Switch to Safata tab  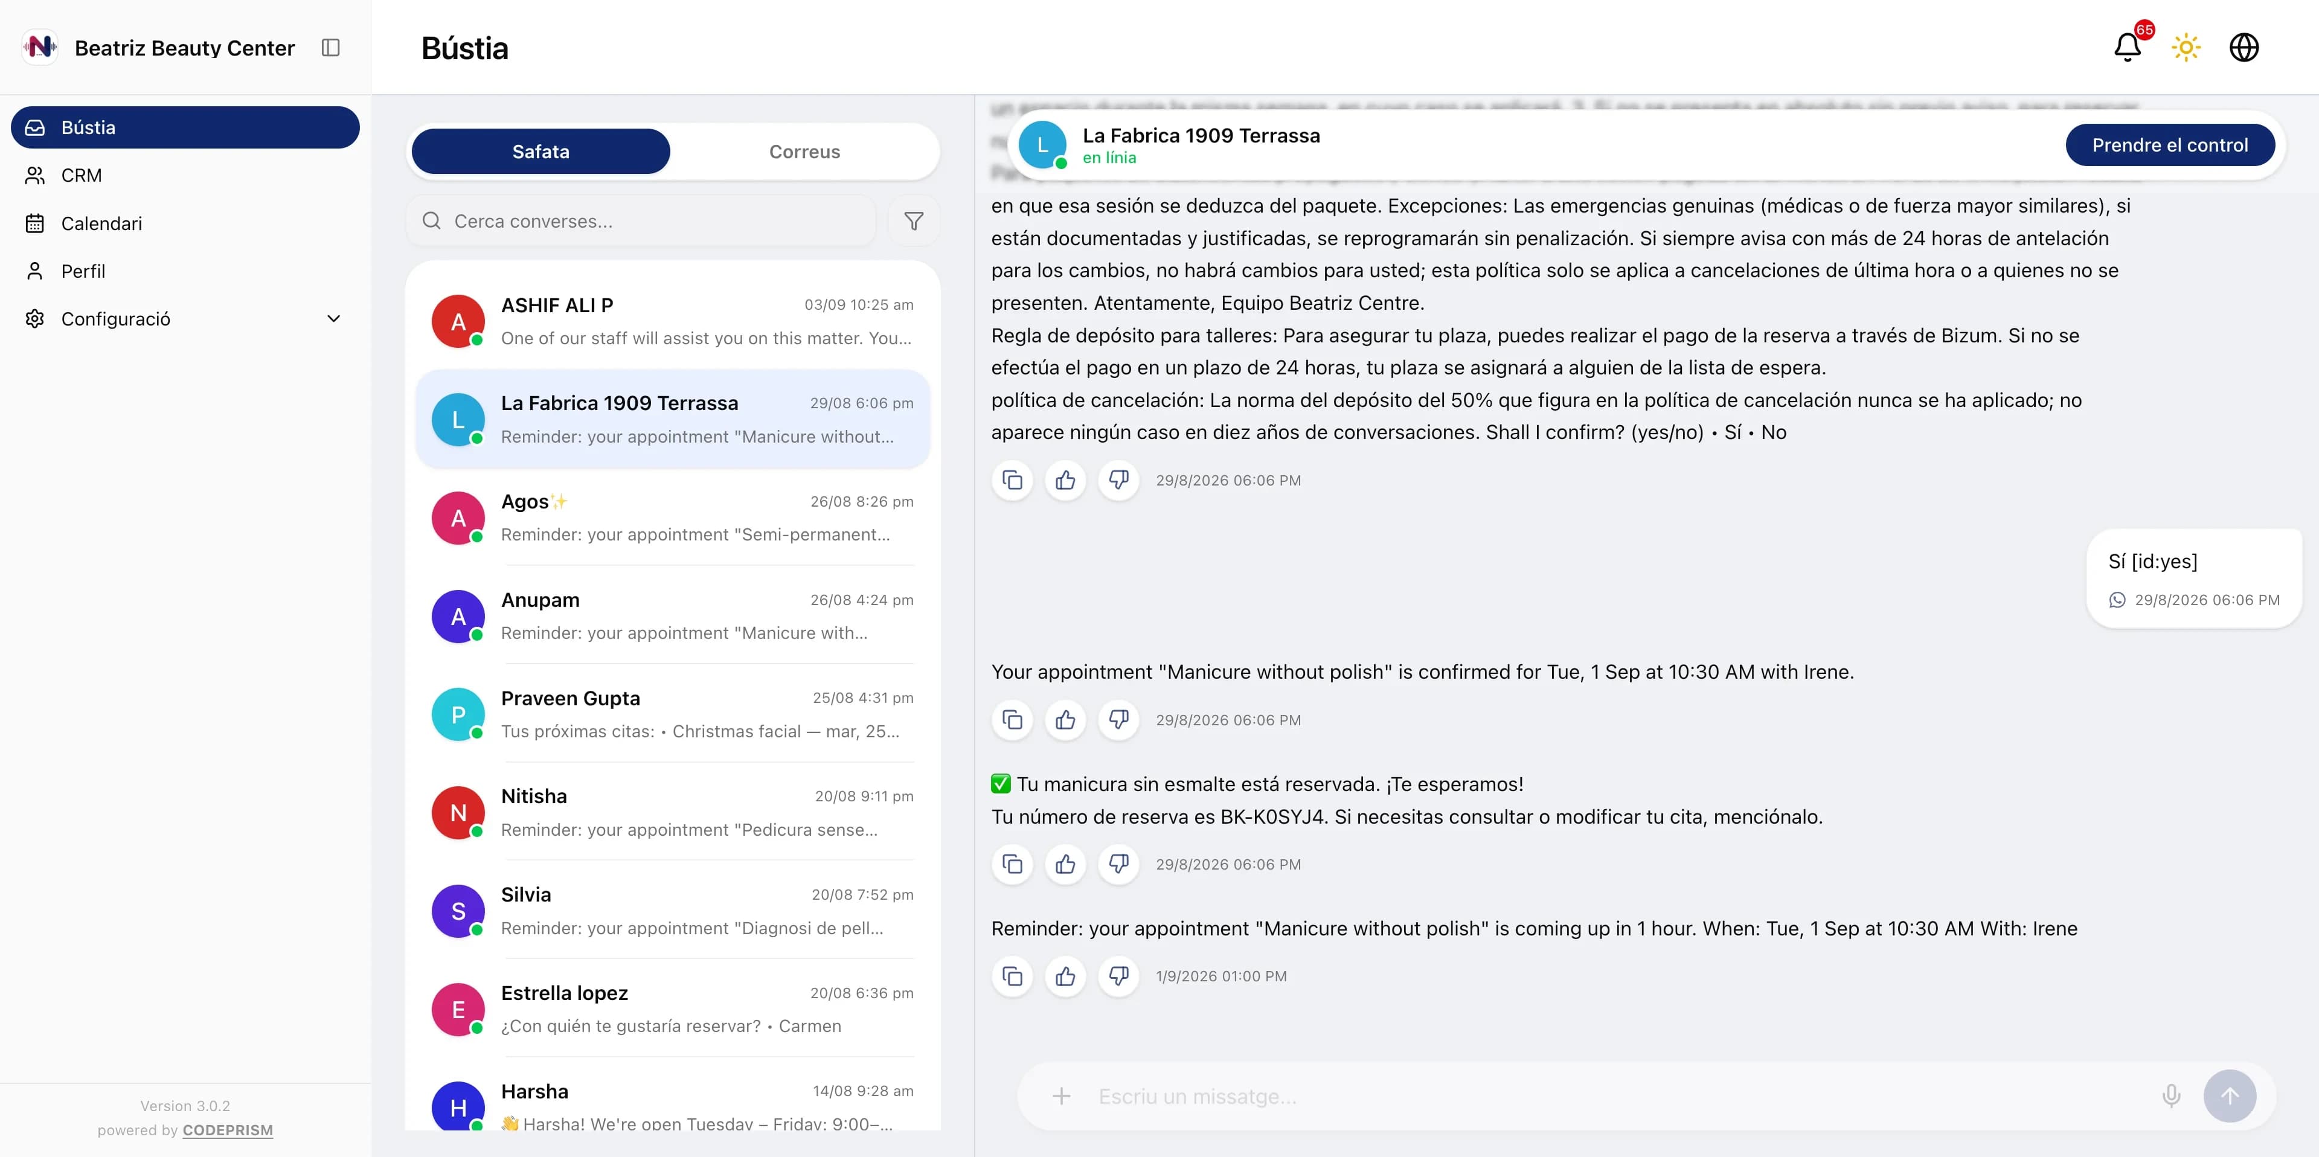[x=541, y=151]
